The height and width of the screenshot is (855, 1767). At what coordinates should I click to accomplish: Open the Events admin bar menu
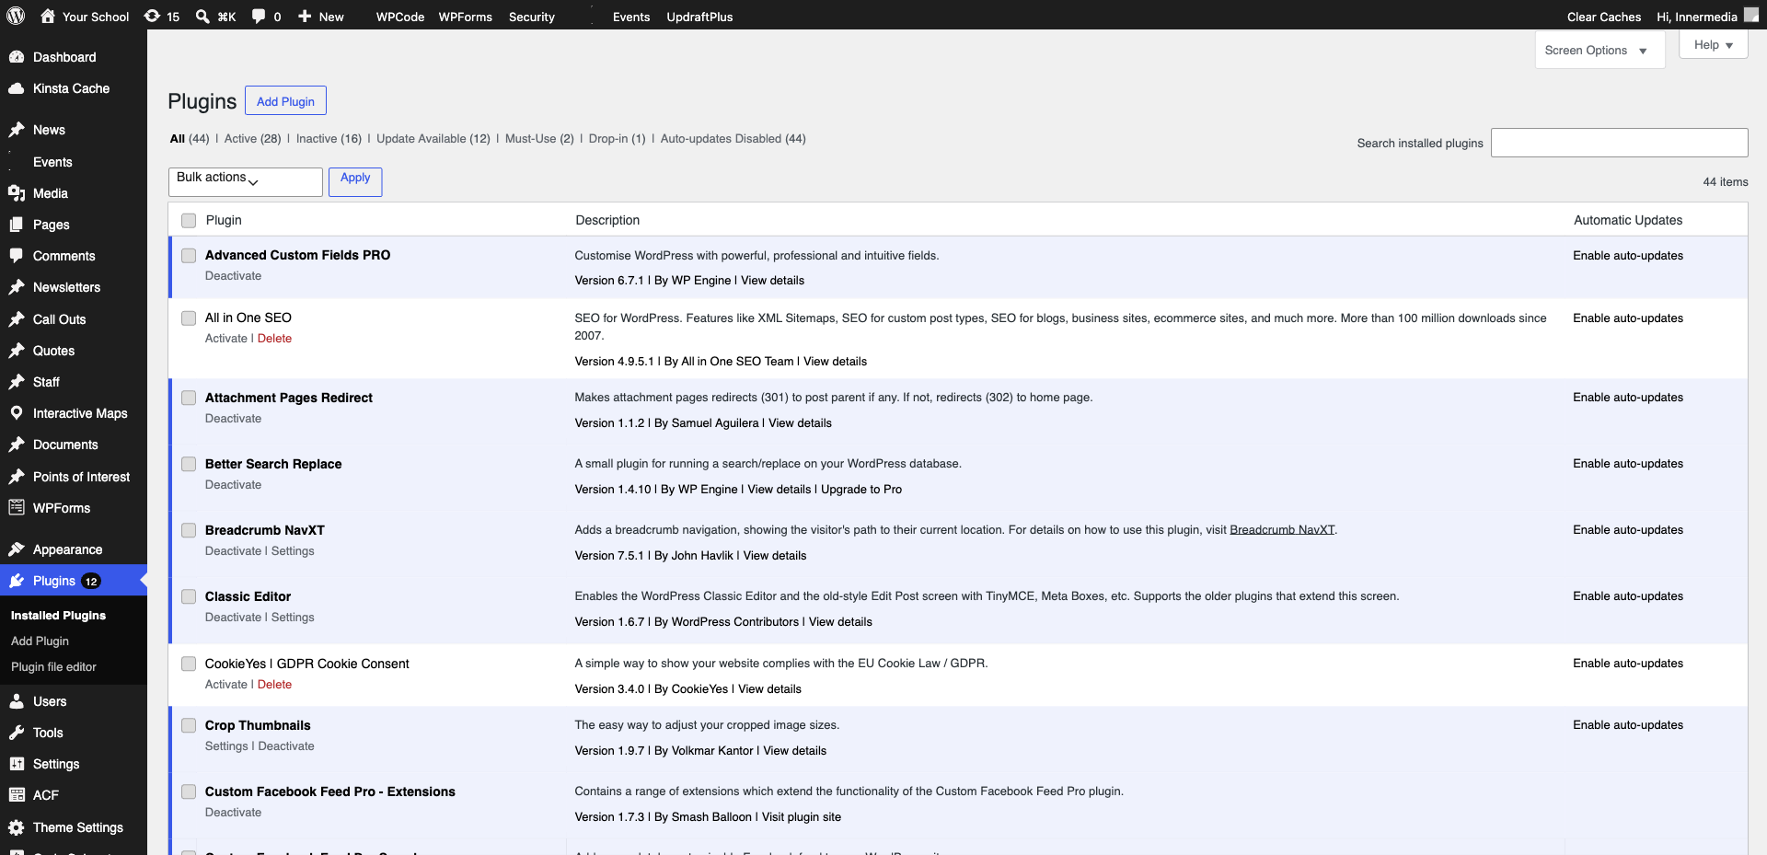[631, 17]
